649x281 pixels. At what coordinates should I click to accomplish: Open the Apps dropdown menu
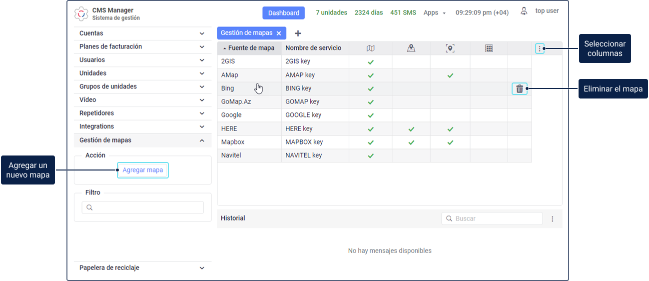pyautogui.click(x=435, y=13)
